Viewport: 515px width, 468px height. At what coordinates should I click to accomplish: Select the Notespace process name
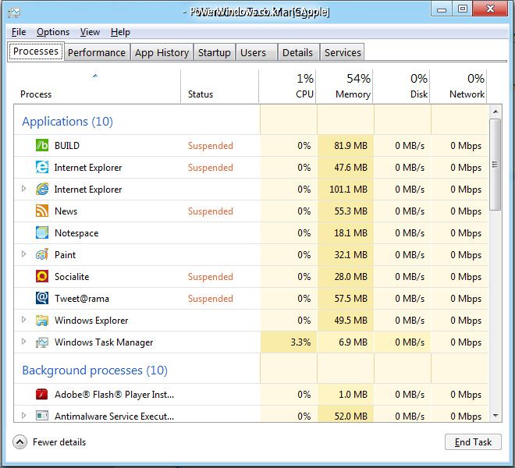(76, 233)
